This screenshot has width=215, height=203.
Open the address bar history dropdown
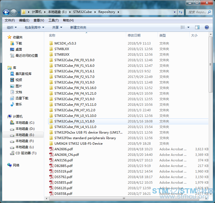pos(175,12)
